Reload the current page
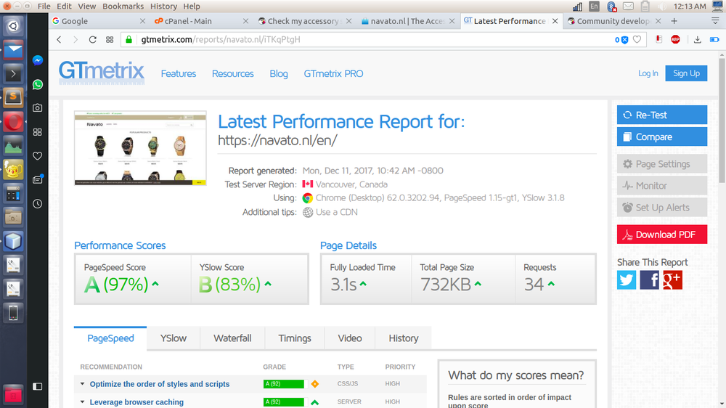This screenshot has height=408, width=726. [93, 40]
